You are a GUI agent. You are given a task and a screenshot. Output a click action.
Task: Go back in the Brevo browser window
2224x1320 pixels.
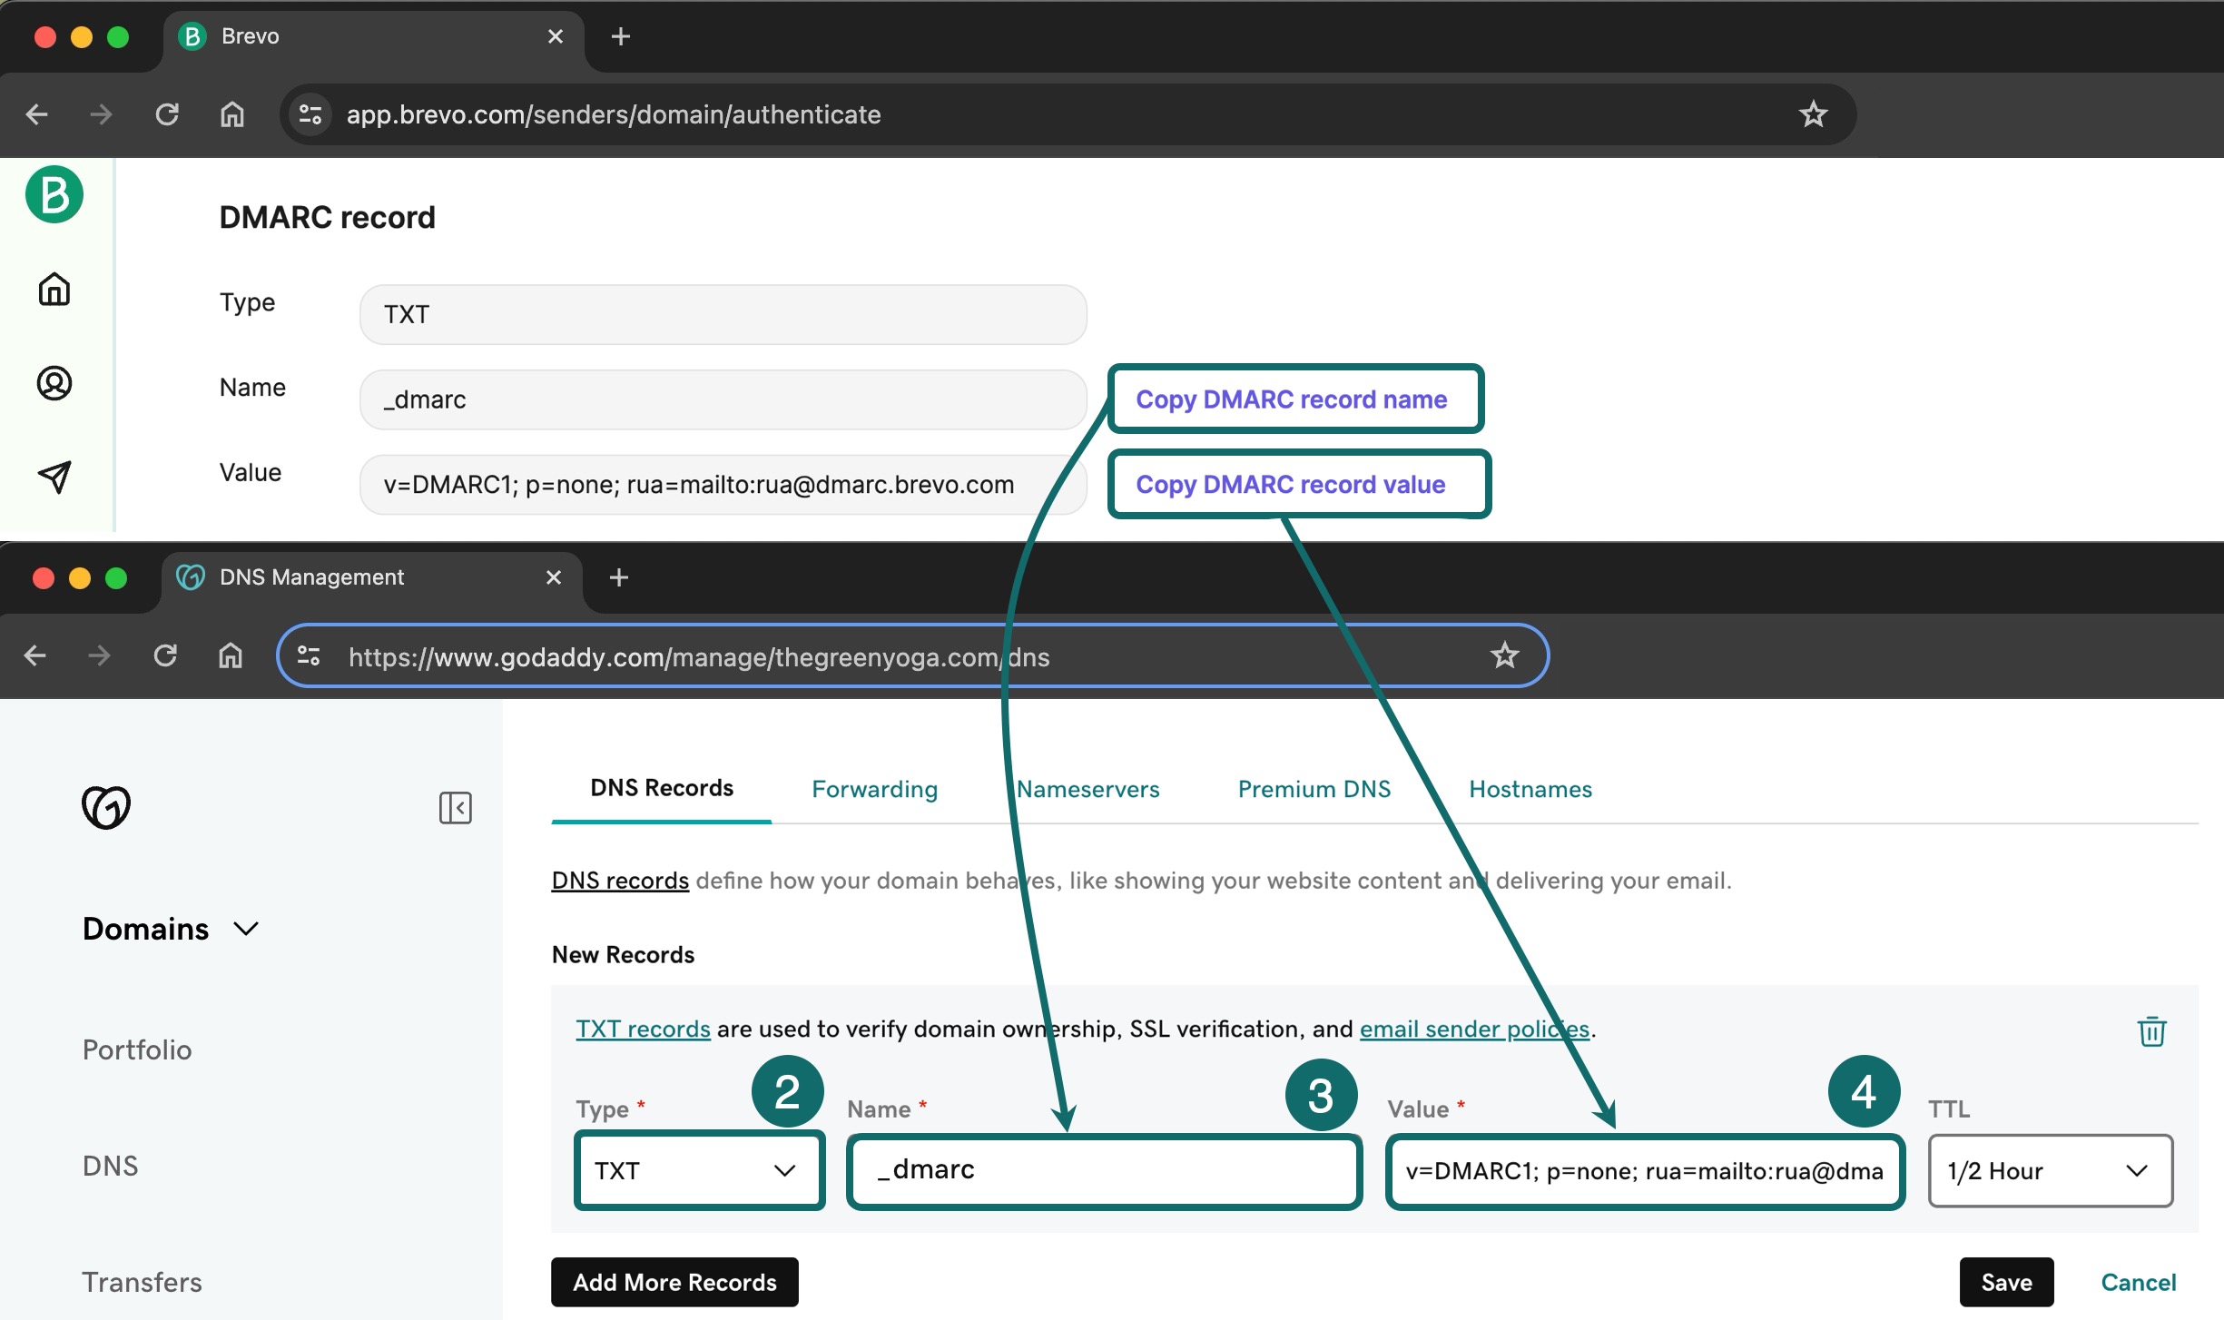[x=37, y=114]
